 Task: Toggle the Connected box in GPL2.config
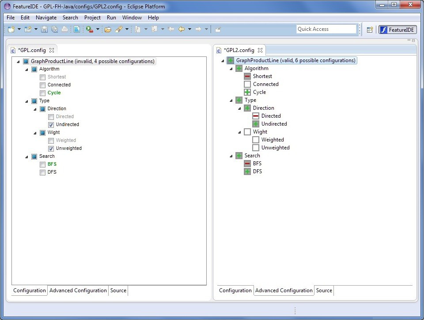pyautogui.click(x=247, y=84)
